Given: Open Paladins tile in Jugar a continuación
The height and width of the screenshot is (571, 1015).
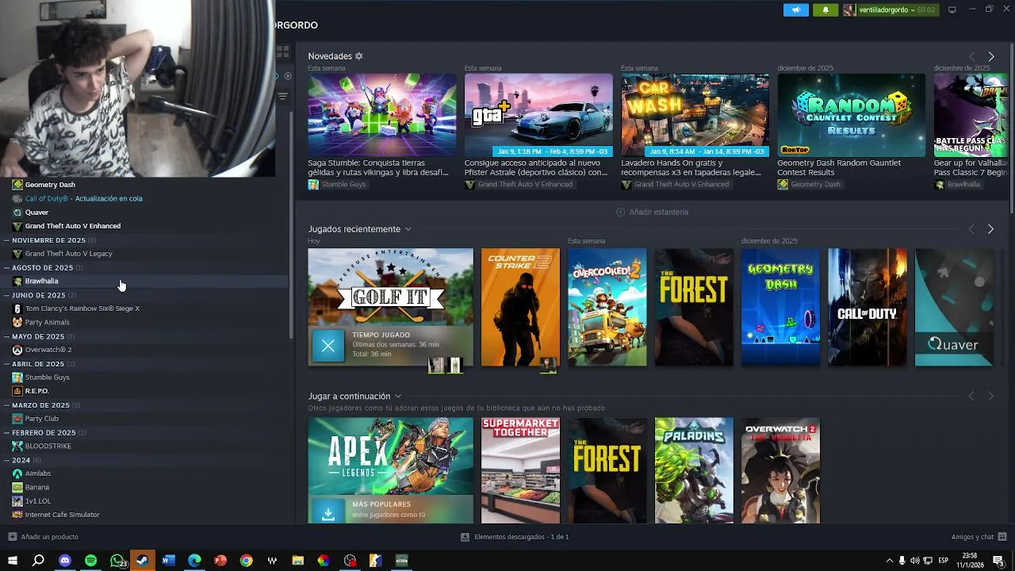Looking at the screenshot, I should (x=694, y=470).
